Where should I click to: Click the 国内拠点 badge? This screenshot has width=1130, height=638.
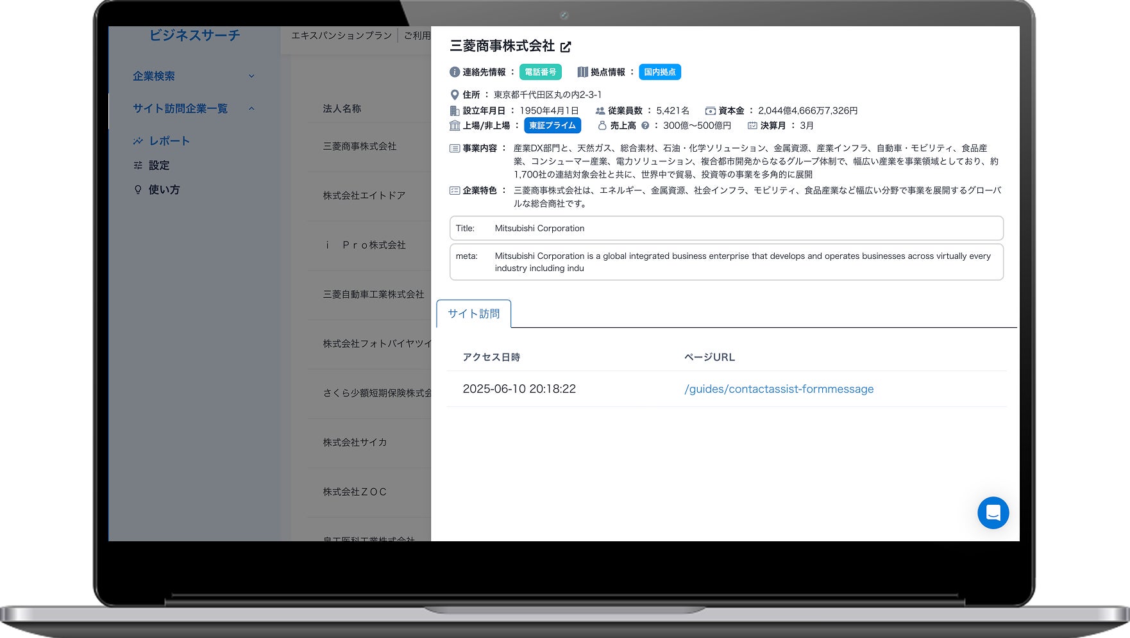(660, 72)
